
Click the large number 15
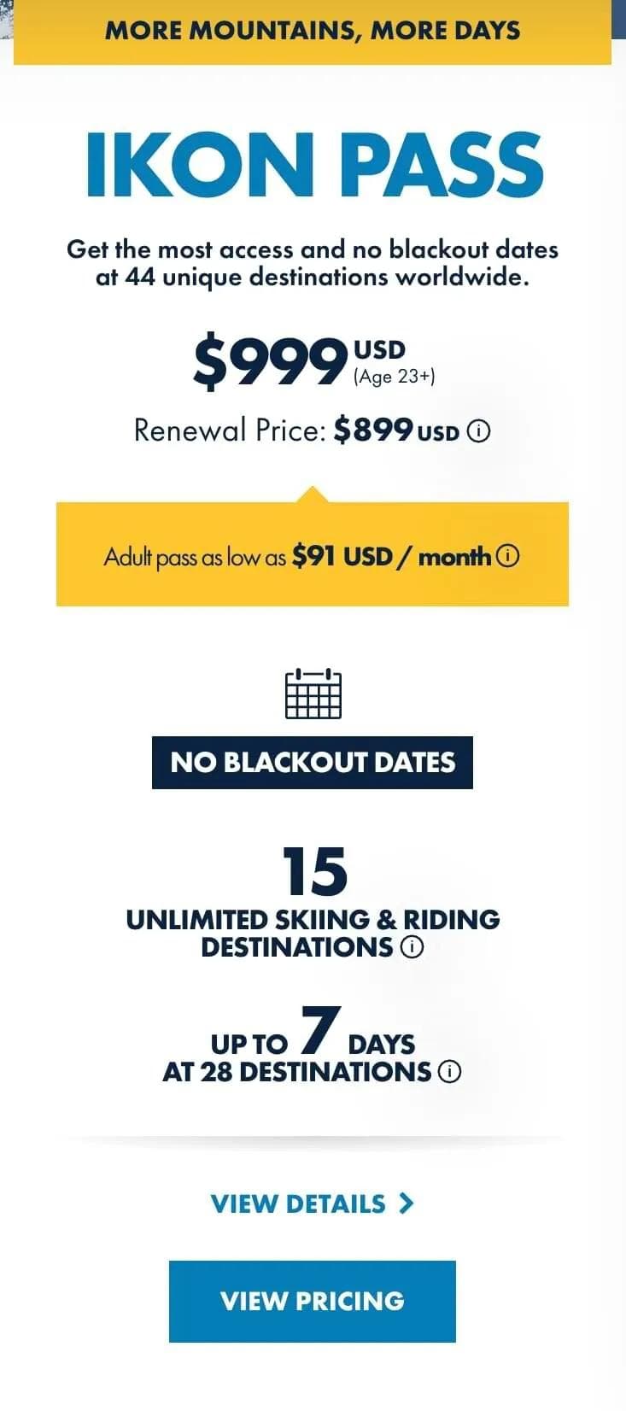click(x=314, y=872)
